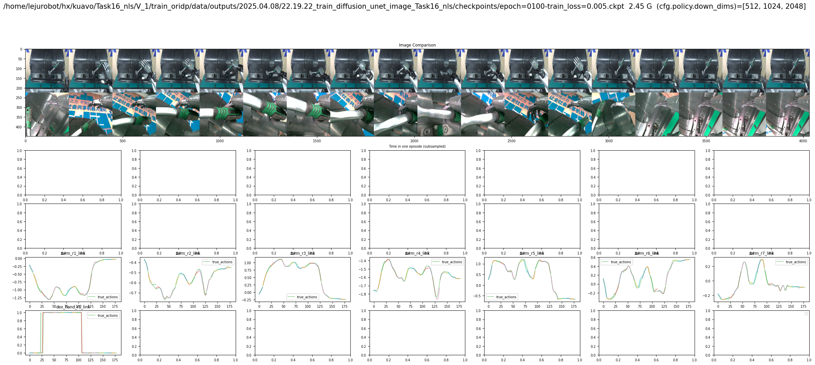The width and height of the screenshot is (815, 365).
Task: Click the empty legend box in bottom-right subplot
Action: coord(806,313)
